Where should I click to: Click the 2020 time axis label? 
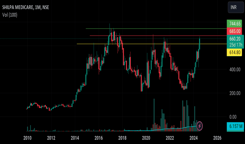(x=146, y=138)
